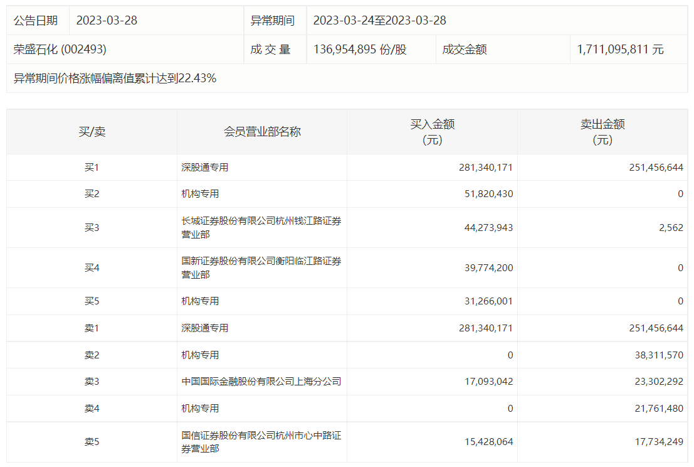The height and width of the screenshot is (467, 694).
Task: Click the 买/卖 column header
Action: (x=92, y=132)
